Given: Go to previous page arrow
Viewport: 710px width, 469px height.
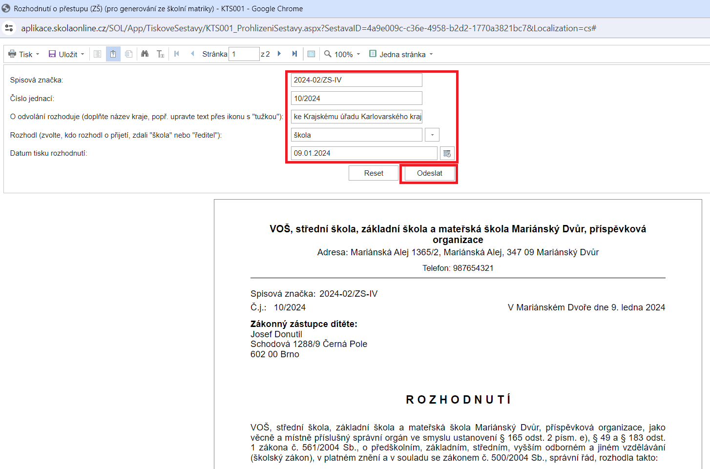Looking at the screenshot, I should tap(192, 54).
